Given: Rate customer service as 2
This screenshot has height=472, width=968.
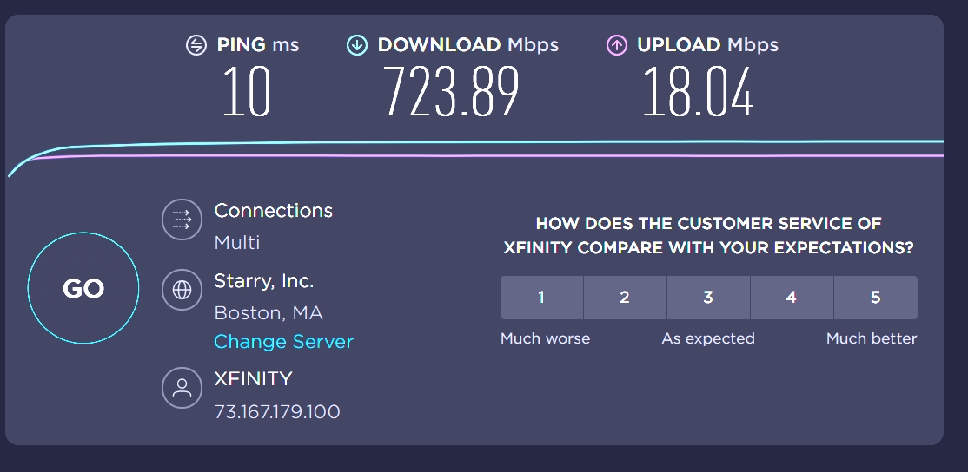Looking at the screenshot, I should [625, 298].
